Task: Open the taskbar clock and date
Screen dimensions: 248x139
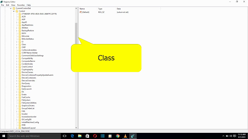Action: coord(241,136)
